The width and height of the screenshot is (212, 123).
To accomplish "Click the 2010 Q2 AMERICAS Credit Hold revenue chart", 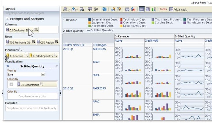I will click(159, 92).
